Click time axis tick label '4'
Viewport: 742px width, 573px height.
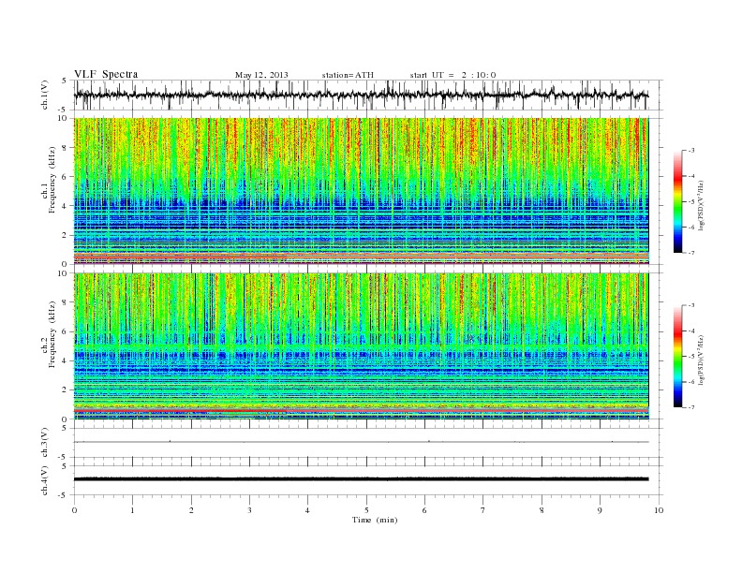[307, 510]
